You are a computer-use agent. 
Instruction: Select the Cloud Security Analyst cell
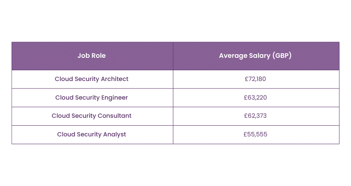coord(92,134)
